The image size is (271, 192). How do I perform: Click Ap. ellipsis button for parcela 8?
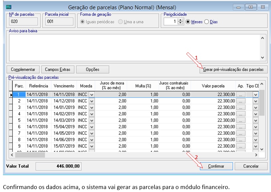click(x=241, y=140)
